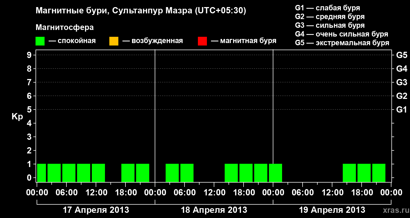
Task: Click the G3 — сильная буря legend line
Action: click(x=330, y=25)
